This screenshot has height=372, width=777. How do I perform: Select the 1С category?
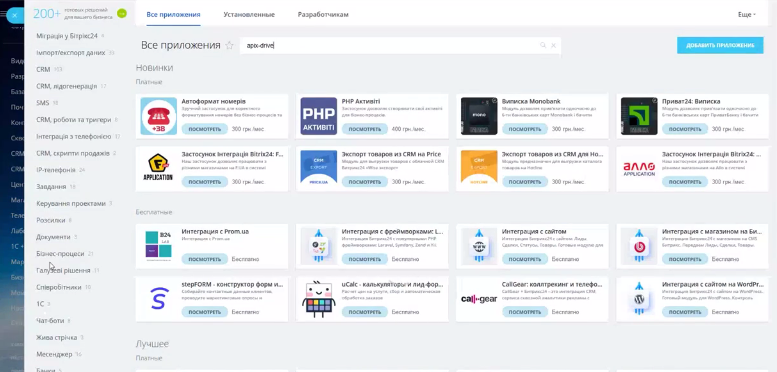[40, 304]
